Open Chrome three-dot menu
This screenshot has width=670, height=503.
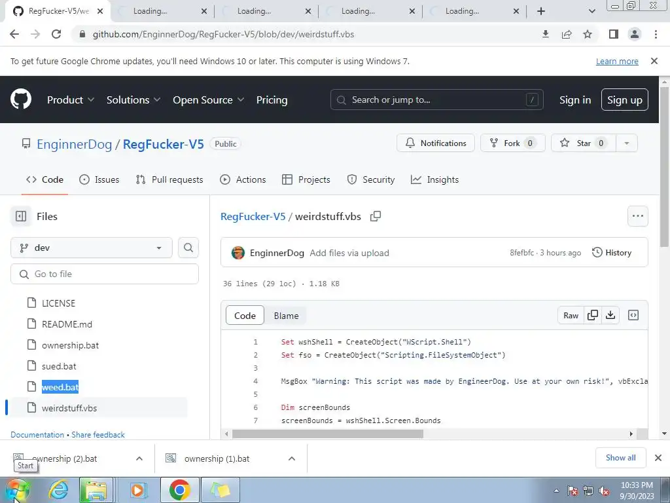656,34
